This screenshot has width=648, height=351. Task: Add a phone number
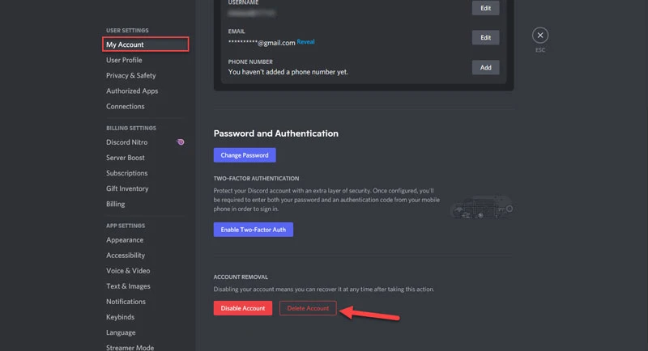click(485, 67)
